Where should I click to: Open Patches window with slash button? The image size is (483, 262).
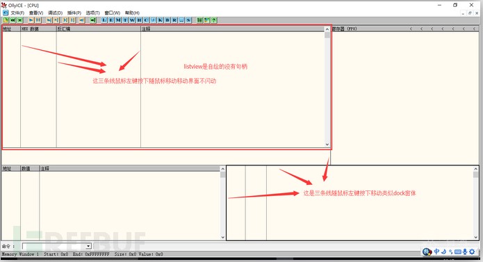[154, 20]
